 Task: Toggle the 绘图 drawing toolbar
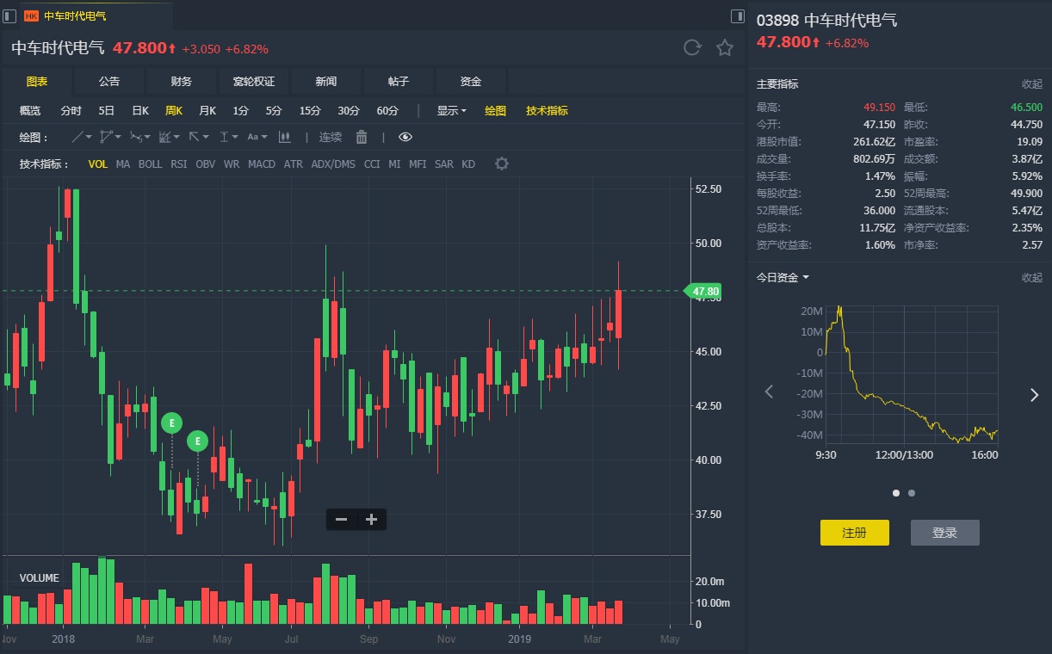coord(495,111)
